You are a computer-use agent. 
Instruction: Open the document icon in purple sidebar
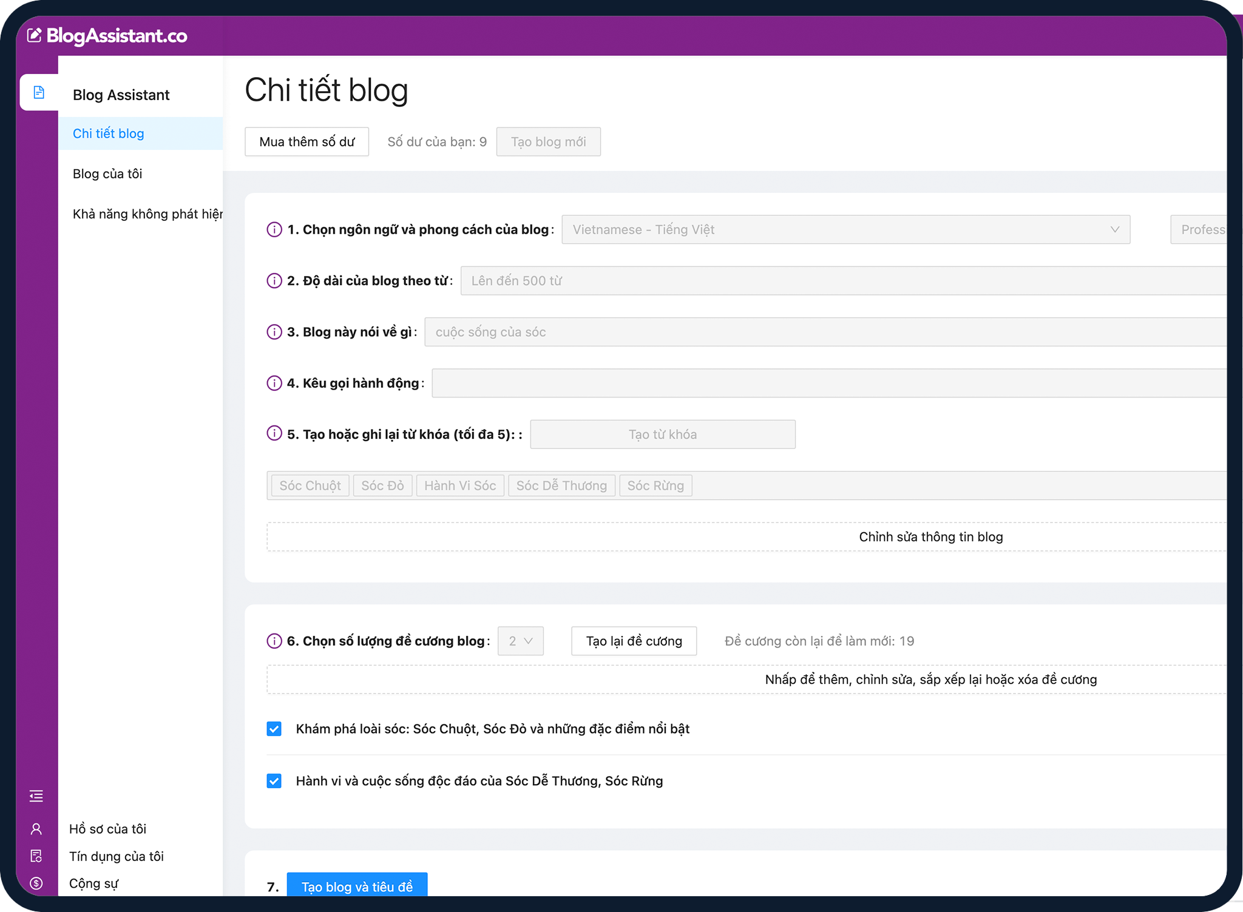39,92
